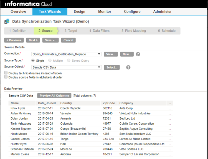This screenshot has height=159, width=208.
Task: Click Preview All Columns button
Action: (54, 95)
